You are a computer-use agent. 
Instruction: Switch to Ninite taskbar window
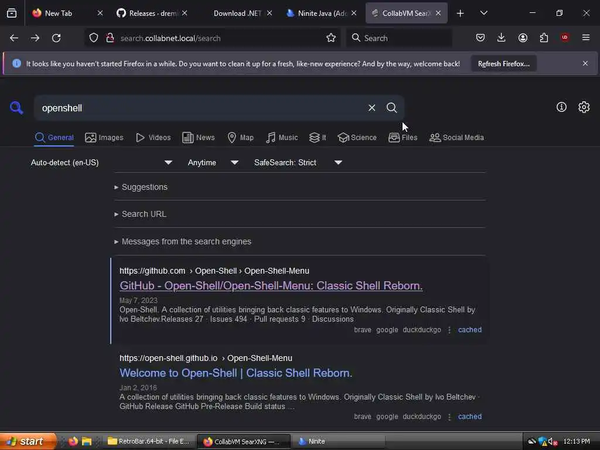(x=338, y=441)
